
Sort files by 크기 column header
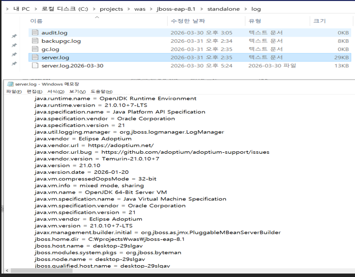[x=320, y=21]
